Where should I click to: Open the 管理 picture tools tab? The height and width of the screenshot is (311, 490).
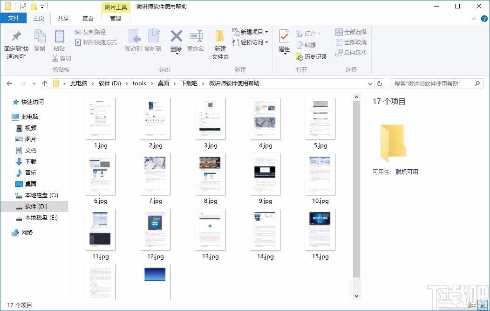point(115,18)
